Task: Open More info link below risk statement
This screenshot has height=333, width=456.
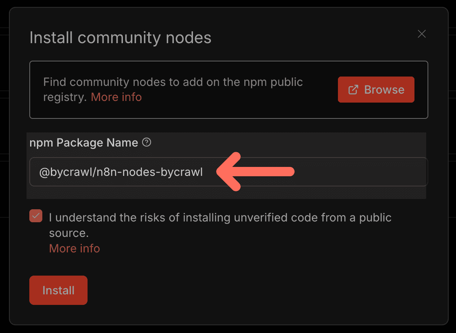Action: (75, 248)
